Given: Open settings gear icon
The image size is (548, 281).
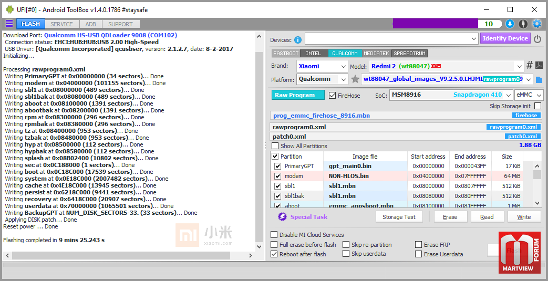Looking at the screenshot, I should pyautogui.click(x=537, y=24).
